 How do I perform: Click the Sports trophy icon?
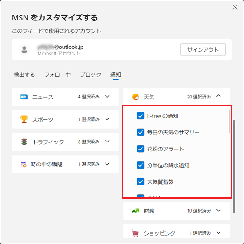(24, 119)
